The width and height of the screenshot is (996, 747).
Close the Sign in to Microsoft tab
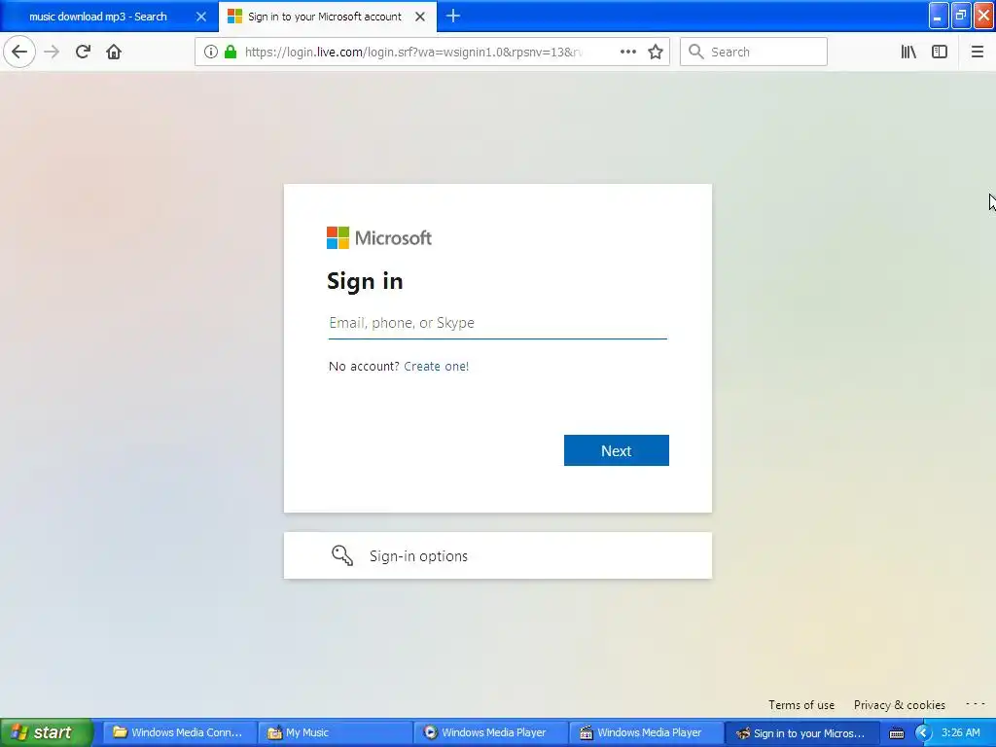(420, 17)
